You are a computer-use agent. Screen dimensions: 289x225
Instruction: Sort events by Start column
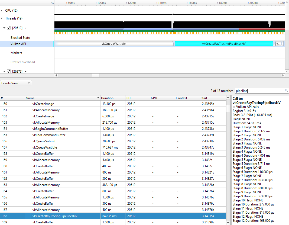point(204,98)
